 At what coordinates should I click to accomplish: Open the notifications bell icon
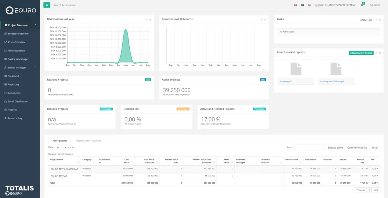coord(362,5)
